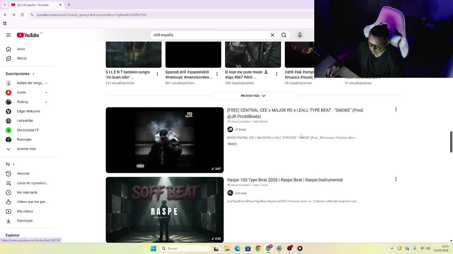Click the page vertical scrollbar thumb
Screen dimensions: 453x254
(x=451, y=142)
